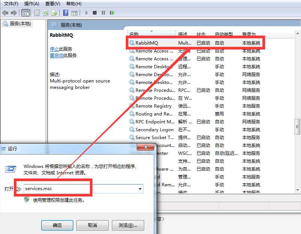This screenshot has height=234, width=301.
Task: Sort by the 自动类型 startup column header
Action: [226, 34]
